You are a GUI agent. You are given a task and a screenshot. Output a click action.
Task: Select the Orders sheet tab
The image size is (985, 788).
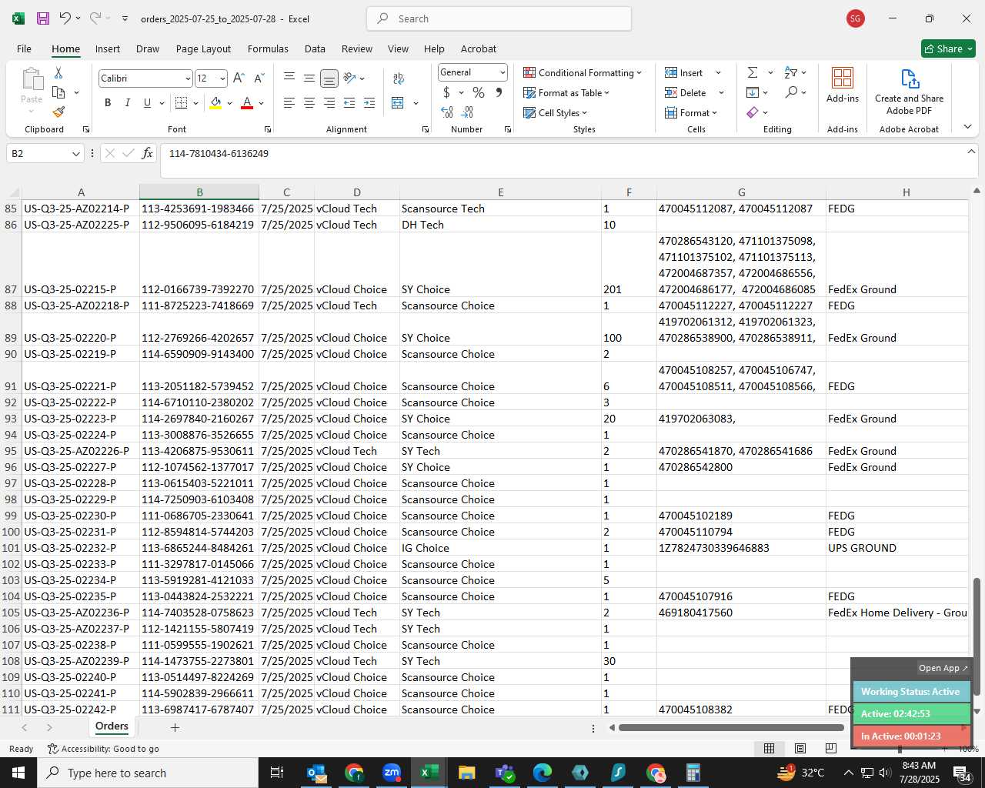pyautogui.click(x=112, y=726)
